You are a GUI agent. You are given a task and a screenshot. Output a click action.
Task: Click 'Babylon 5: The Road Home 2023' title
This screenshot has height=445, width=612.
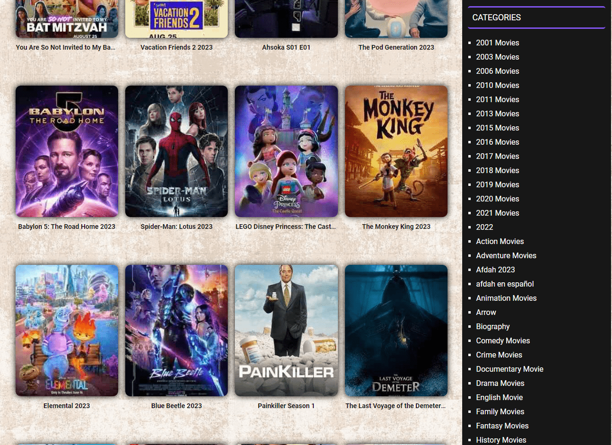(67, 227)
